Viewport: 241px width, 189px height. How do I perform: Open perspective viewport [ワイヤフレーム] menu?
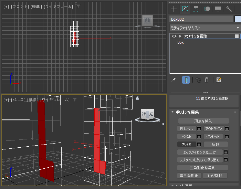point(55,100)
